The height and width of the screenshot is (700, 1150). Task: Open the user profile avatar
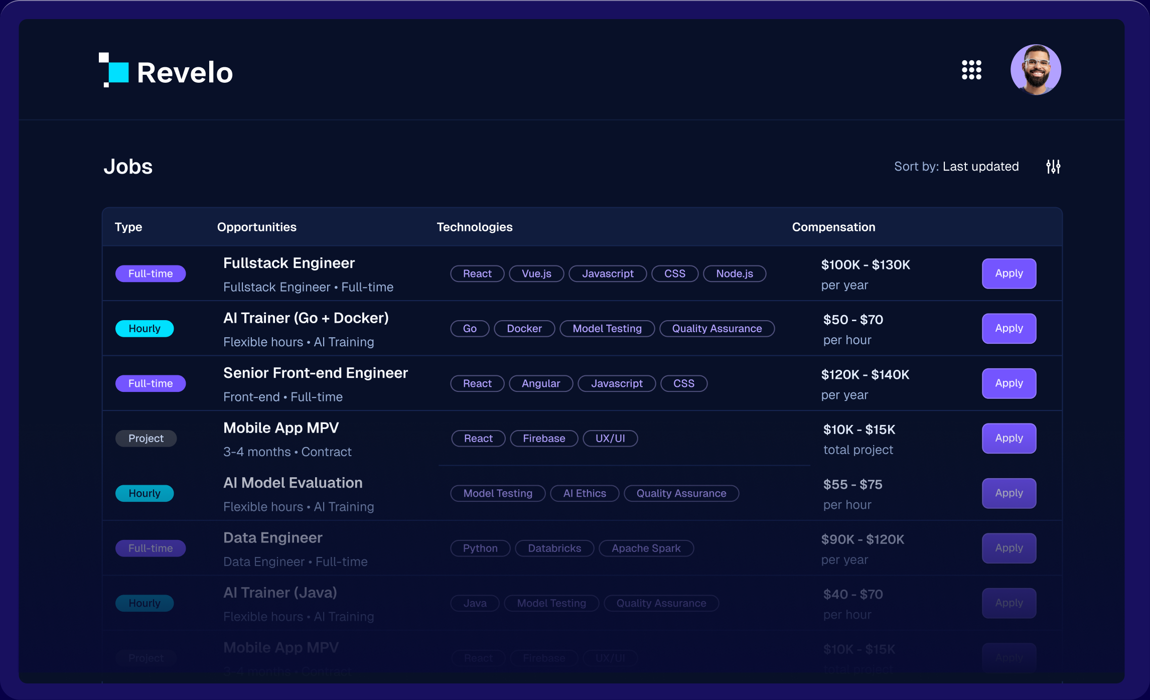(x=1035, y=70)
